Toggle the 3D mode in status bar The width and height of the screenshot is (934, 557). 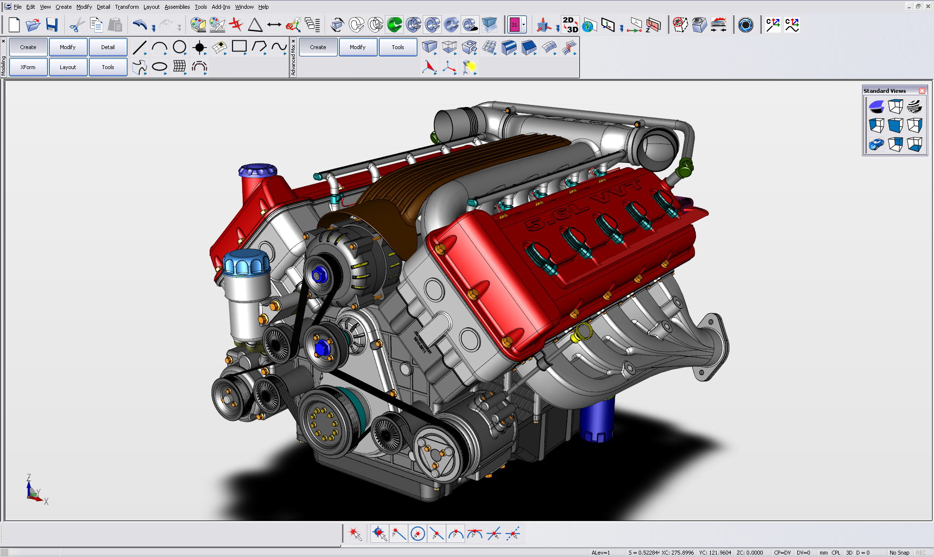coord(849,553)
